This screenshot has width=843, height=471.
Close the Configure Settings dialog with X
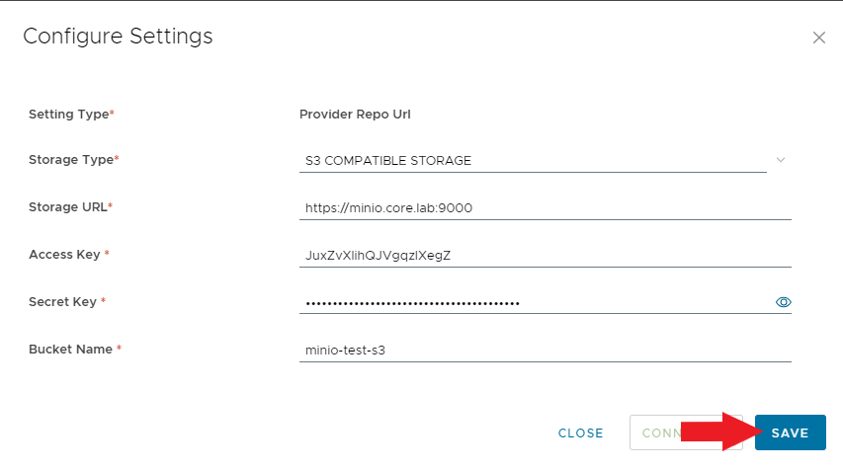819,38
